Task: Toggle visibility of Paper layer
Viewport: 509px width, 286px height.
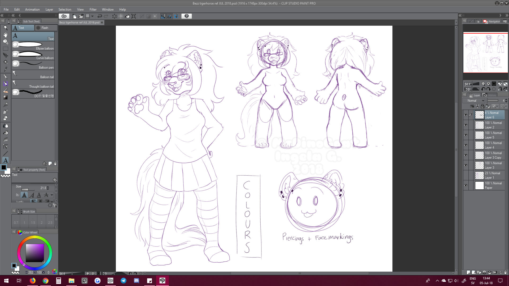Action: tap(466, 185)
